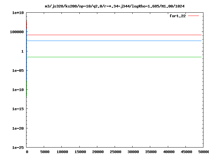Click the green horizontal data line
The width and height of the screenshot is (209, 156).
click(114, 57)
